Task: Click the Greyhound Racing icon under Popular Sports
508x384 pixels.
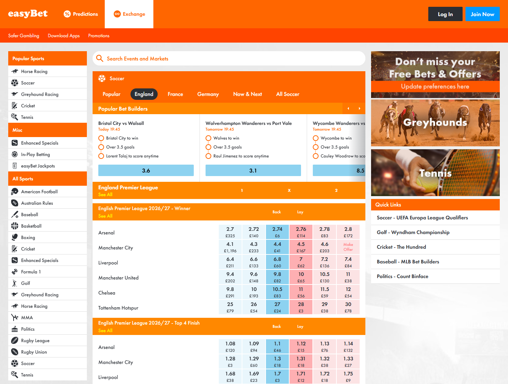Action: (x=15, y=94)
